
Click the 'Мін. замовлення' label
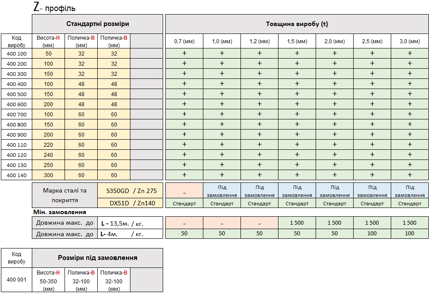click(60, 212)
